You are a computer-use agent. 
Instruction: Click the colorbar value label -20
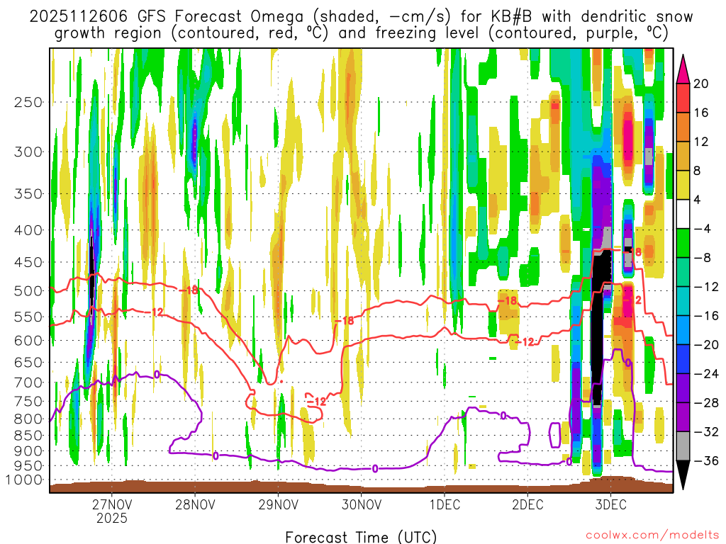click(x=706, y=345)
